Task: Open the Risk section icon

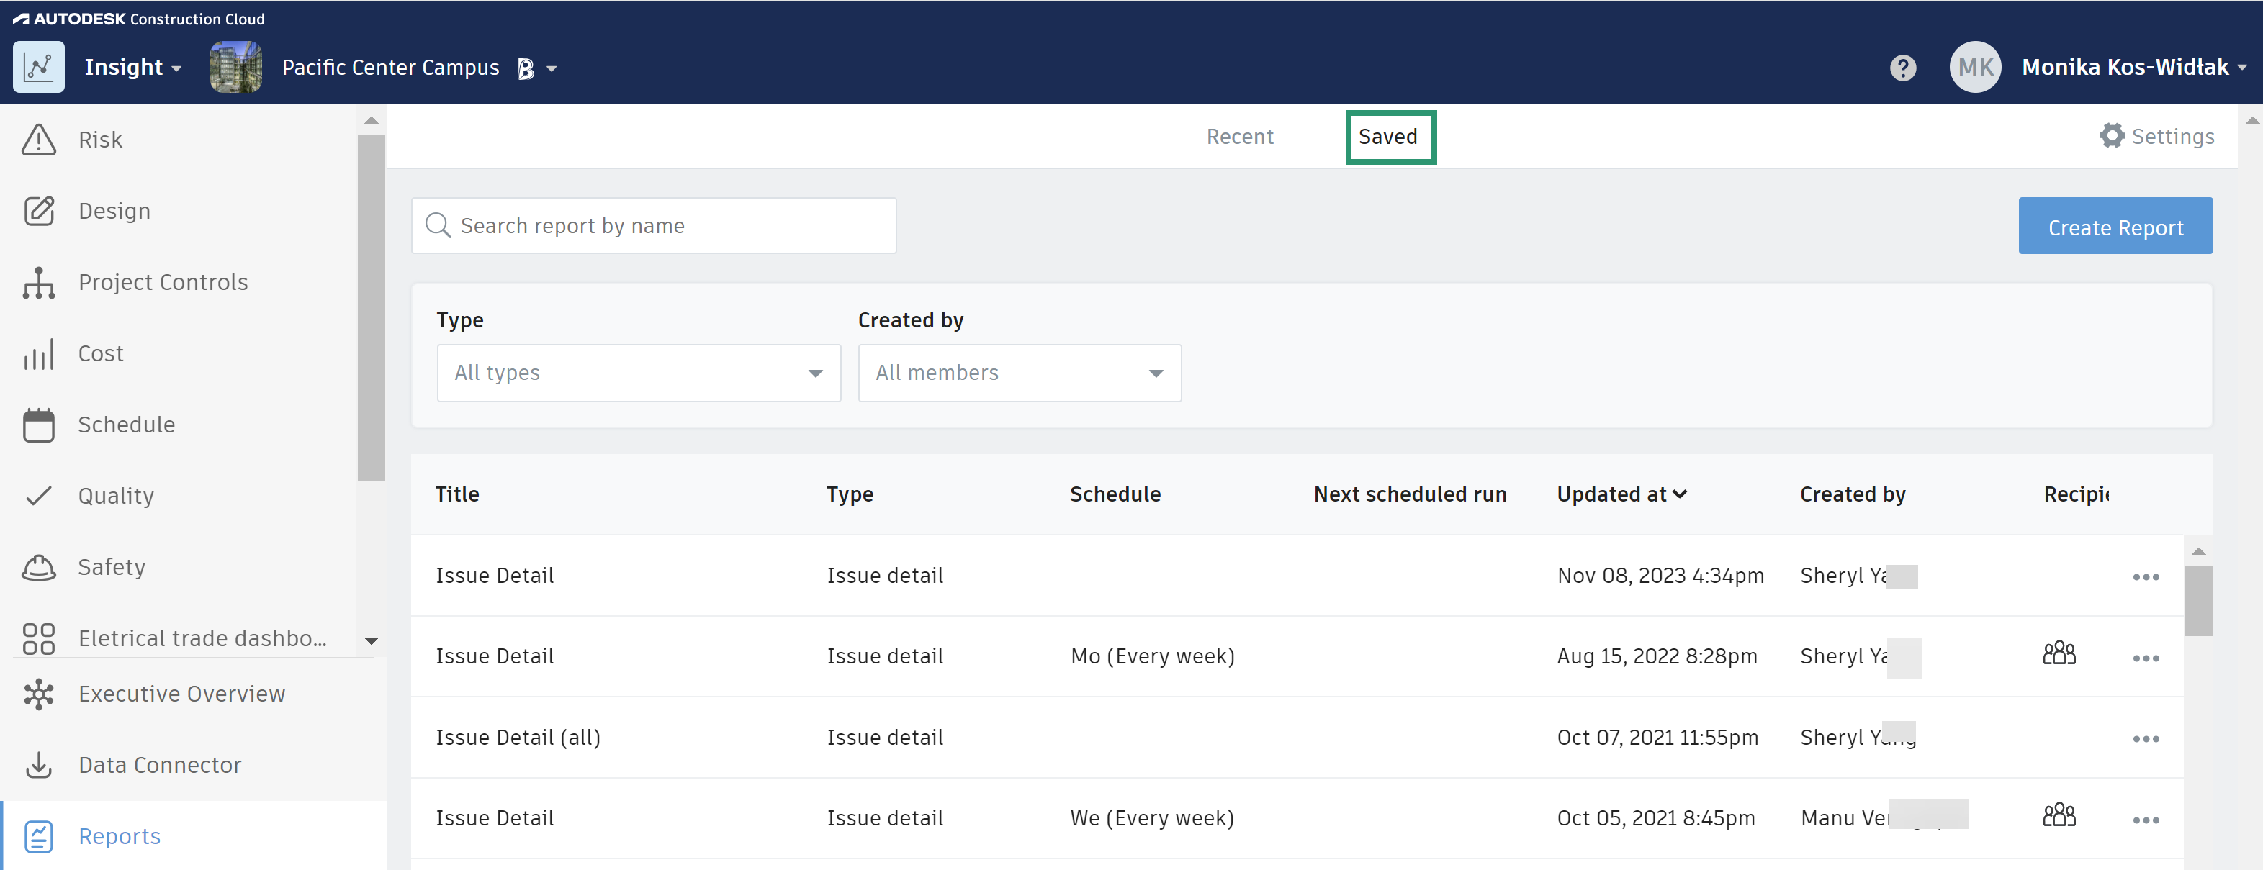Action: [39, 140]
